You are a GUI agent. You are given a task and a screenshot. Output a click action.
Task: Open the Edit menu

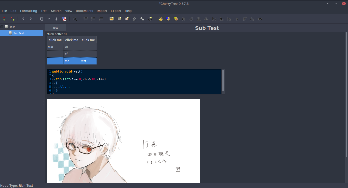coord(14,11)
